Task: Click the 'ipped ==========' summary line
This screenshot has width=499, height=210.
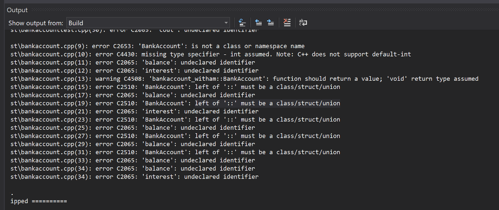Action: click(39, 201)
